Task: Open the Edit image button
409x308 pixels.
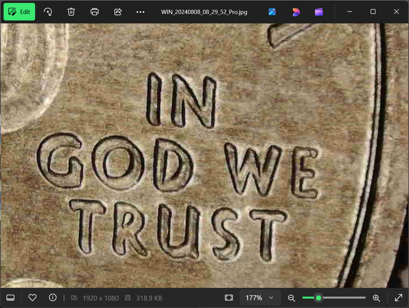Action: point(19,12)
